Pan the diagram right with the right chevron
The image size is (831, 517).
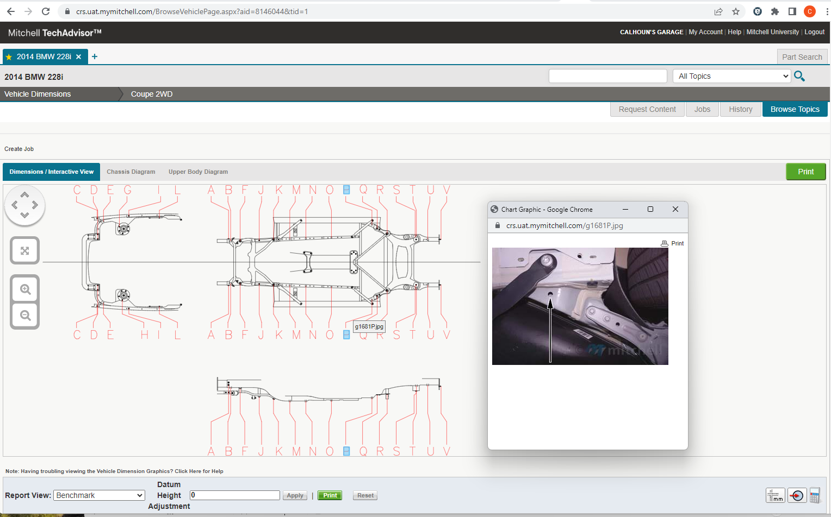35,205
